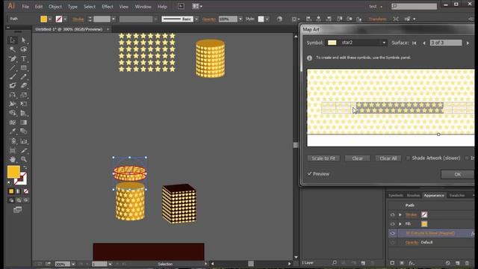Select the Type tool
478x269 pixels.
click(x=23, y=58)
